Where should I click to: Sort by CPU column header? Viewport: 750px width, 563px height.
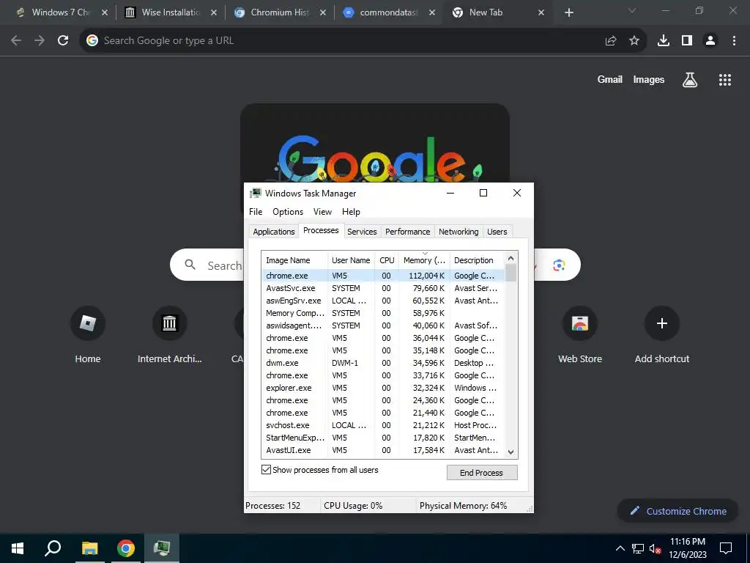[x=387, y=260]
